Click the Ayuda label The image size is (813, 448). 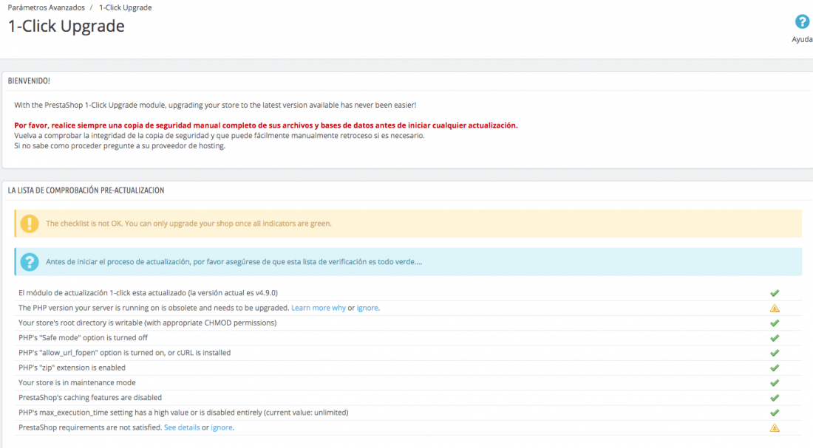tap(802, 39)
